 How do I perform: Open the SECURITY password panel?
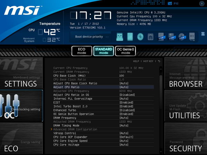pos(186,138)
